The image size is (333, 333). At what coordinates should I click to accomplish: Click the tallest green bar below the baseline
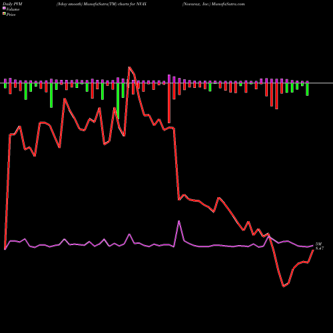pos(118,101)
